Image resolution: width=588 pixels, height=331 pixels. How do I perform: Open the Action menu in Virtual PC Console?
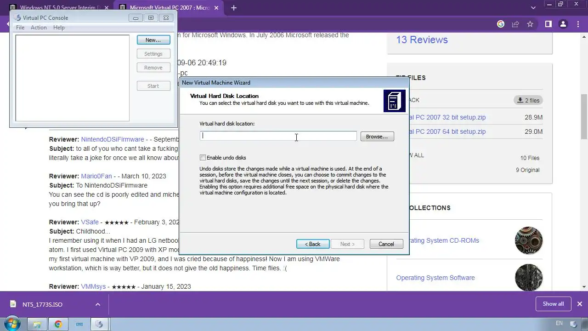tap(39, 28)
